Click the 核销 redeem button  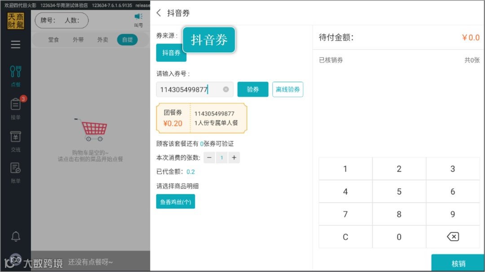tap(458, 263)
